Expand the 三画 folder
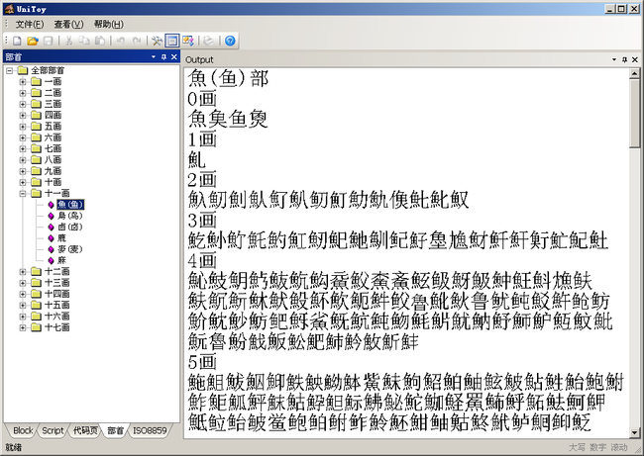Image resolution: width=644 pixels, height=456 pixels. click(23, 104)
